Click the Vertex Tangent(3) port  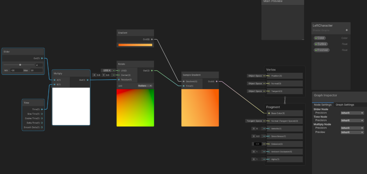[269, 91]
